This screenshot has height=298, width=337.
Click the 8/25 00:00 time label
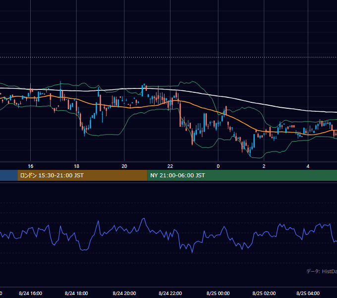pyautogui.click(x=218, y=293)
